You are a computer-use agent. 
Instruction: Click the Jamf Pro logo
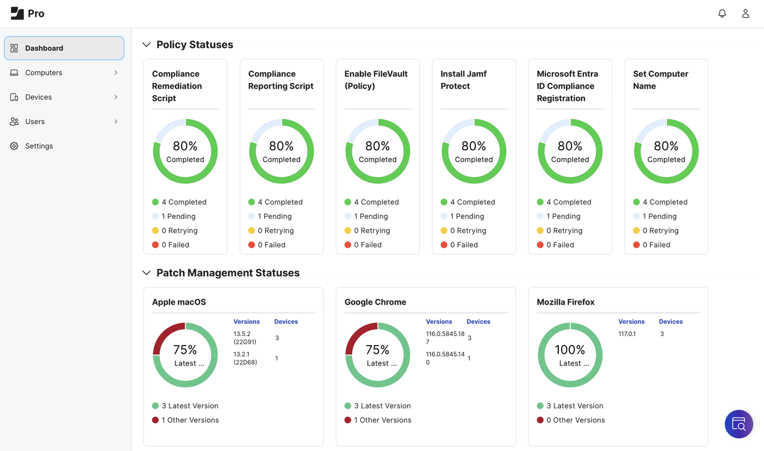(x=28, y=14)
